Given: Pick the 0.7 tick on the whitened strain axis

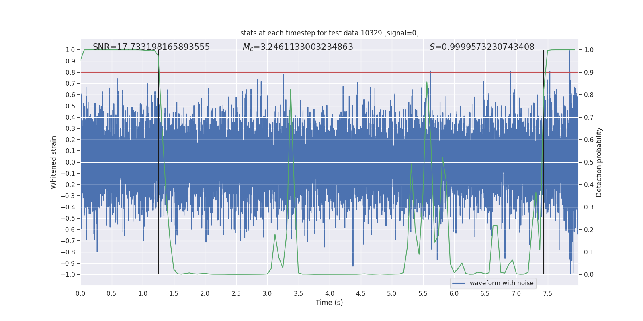Looking at the screenshot, I should coord(70,83).
